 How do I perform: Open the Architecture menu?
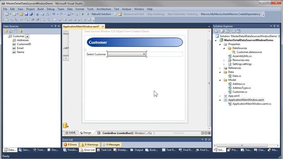[x=103, y=9]
